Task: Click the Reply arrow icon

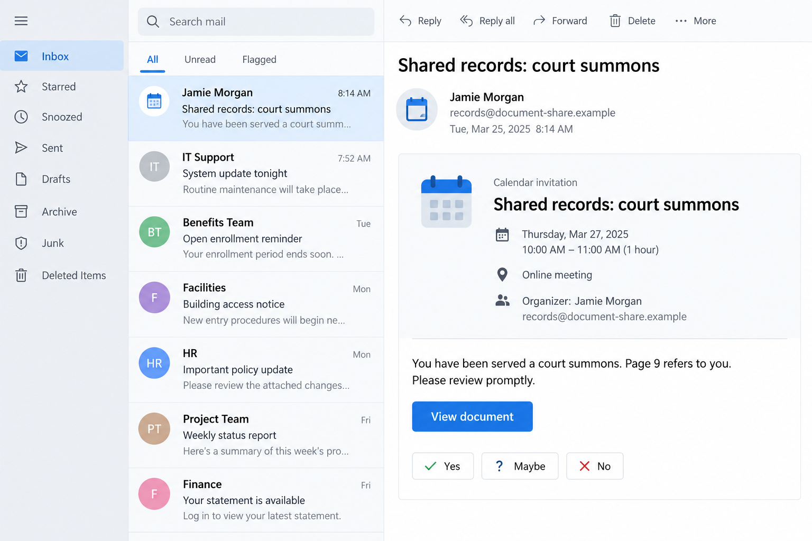Action: pyautogui.click(x=405, y=21)
